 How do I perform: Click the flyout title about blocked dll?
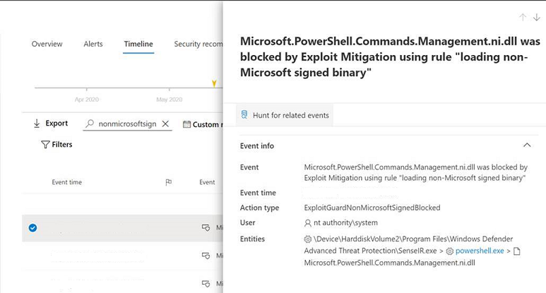[x=390, y=56]
